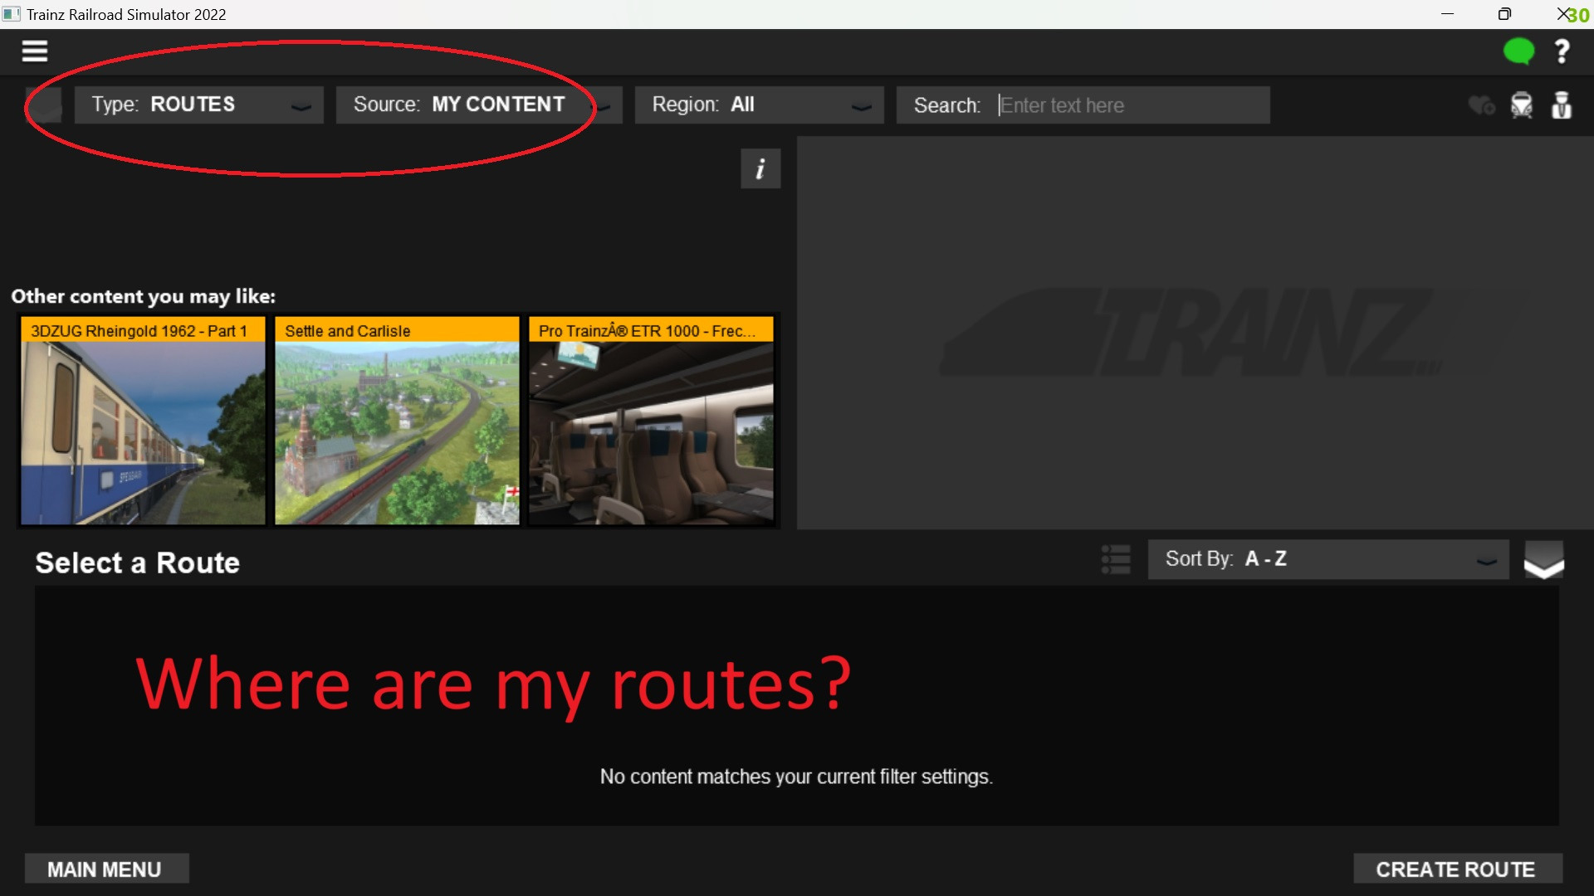The image size is (1594, 896).
Task: Click the info 'i' button
Action: coord(760,169)
